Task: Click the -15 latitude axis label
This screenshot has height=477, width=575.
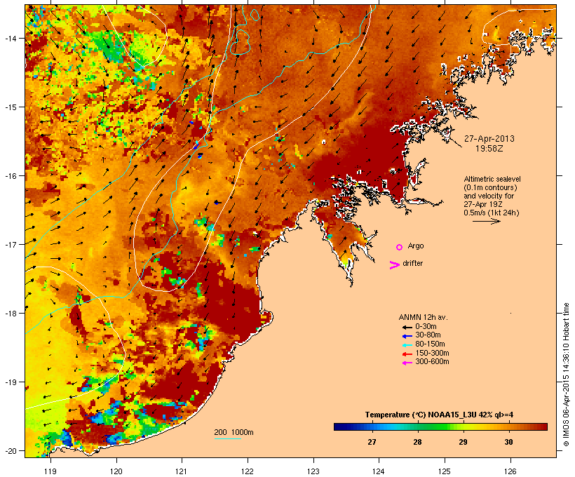Action: 10,107
